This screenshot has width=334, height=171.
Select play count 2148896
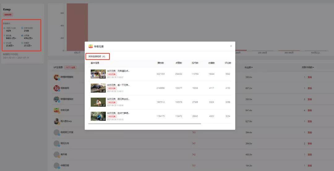pos(161,88)
